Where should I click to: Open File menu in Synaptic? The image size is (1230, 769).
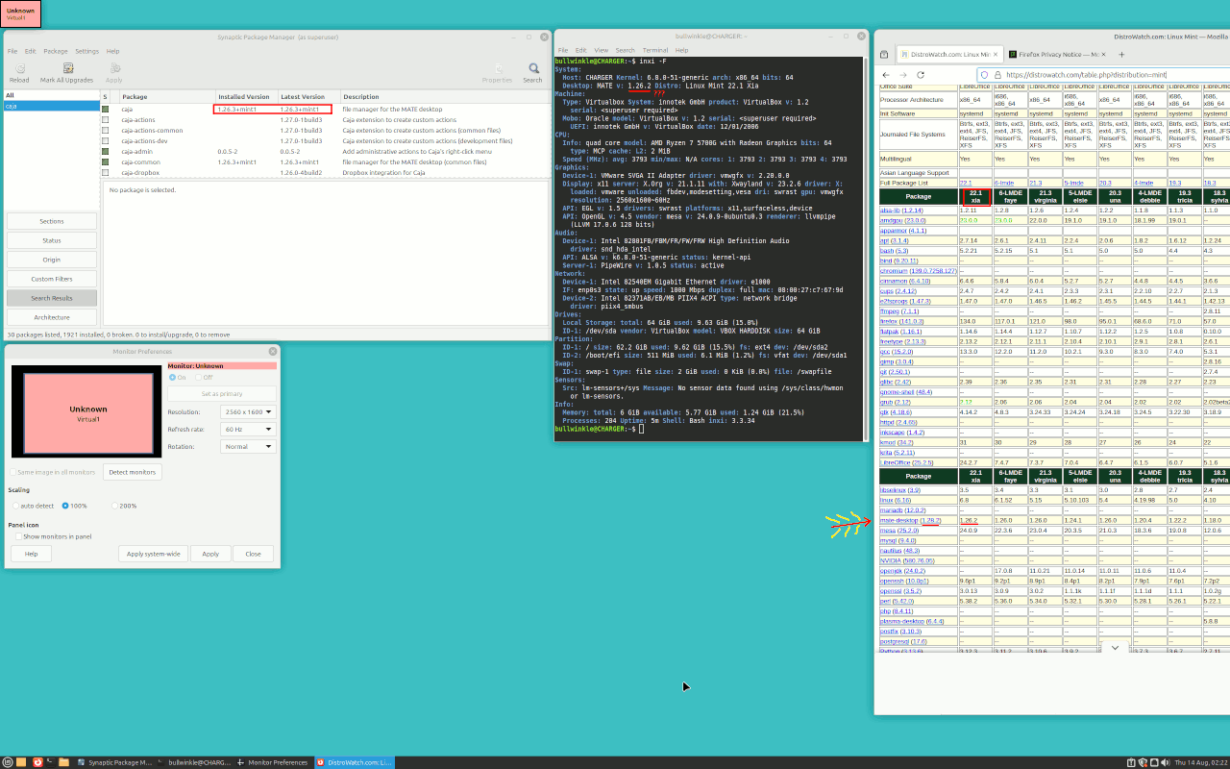pos(12,51)
